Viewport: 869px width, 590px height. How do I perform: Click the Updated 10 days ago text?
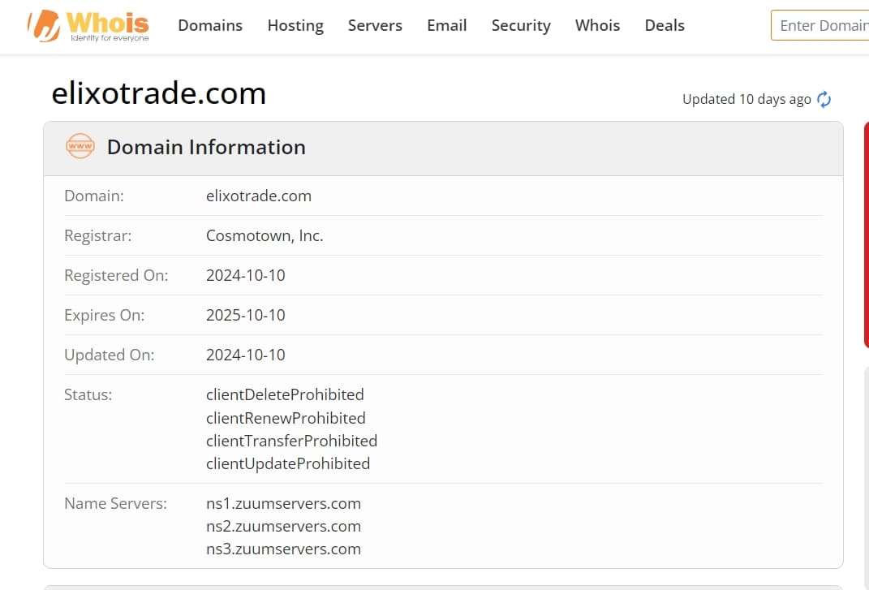click(746, 99)
